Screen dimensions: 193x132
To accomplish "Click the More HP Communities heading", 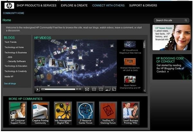I will tap(25, 99).
